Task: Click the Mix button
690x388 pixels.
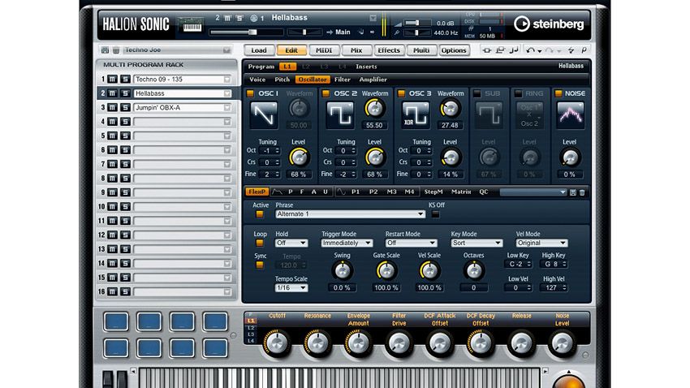Action: pyautogui.click(x=356, y=50)
